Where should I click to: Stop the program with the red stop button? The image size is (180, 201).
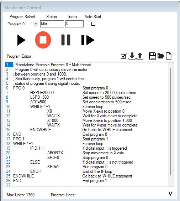pyautogui.click(x=43, y=40)
